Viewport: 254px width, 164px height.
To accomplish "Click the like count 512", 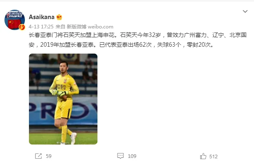I will point(213,156).
